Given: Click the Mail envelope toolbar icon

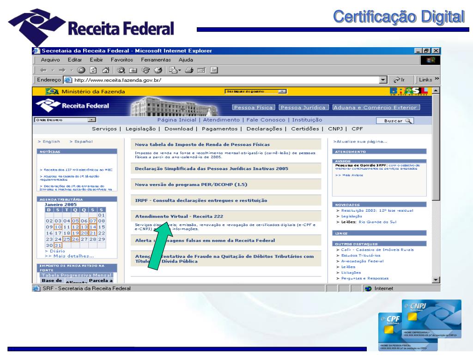Looking at the screenshot, I should (174, 70).
